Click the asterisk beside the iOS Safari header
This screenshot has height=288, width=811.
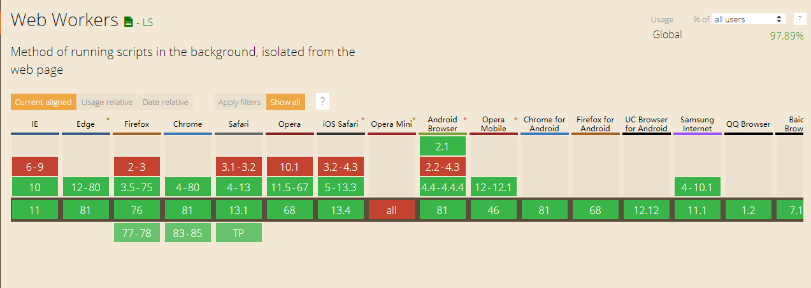363,119
